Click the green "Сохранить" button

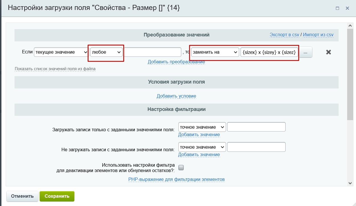pyautogui.click(x=57, y=196)
